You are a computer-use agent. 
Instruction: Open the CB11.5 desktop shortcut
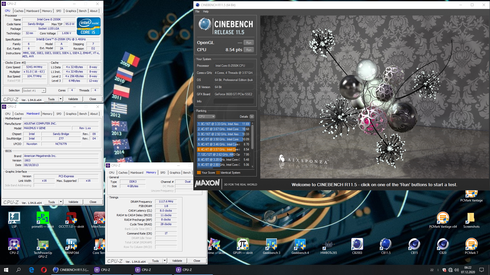[x=386, y=246]
